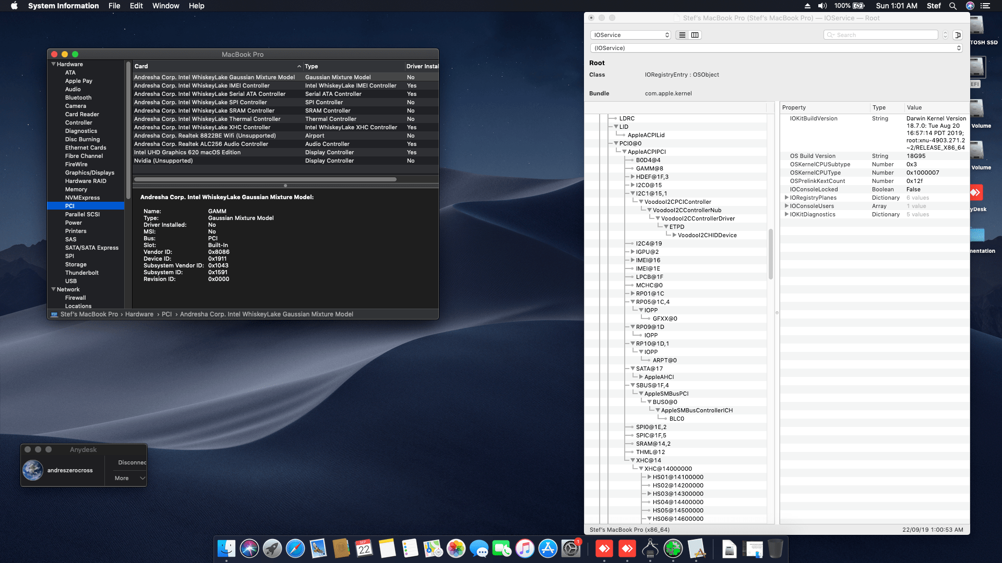Open Mail stamp icon in Dock

pos(318,548)
